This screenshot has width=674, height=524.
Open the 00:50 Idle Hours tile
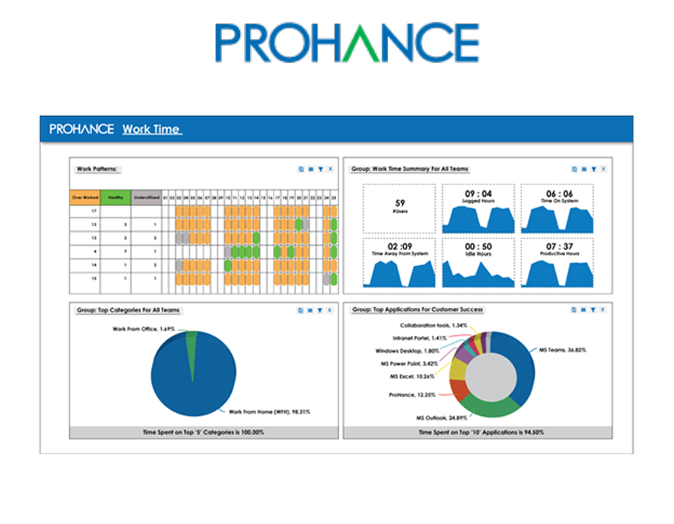pyautogui.click(x=478, y=262)
